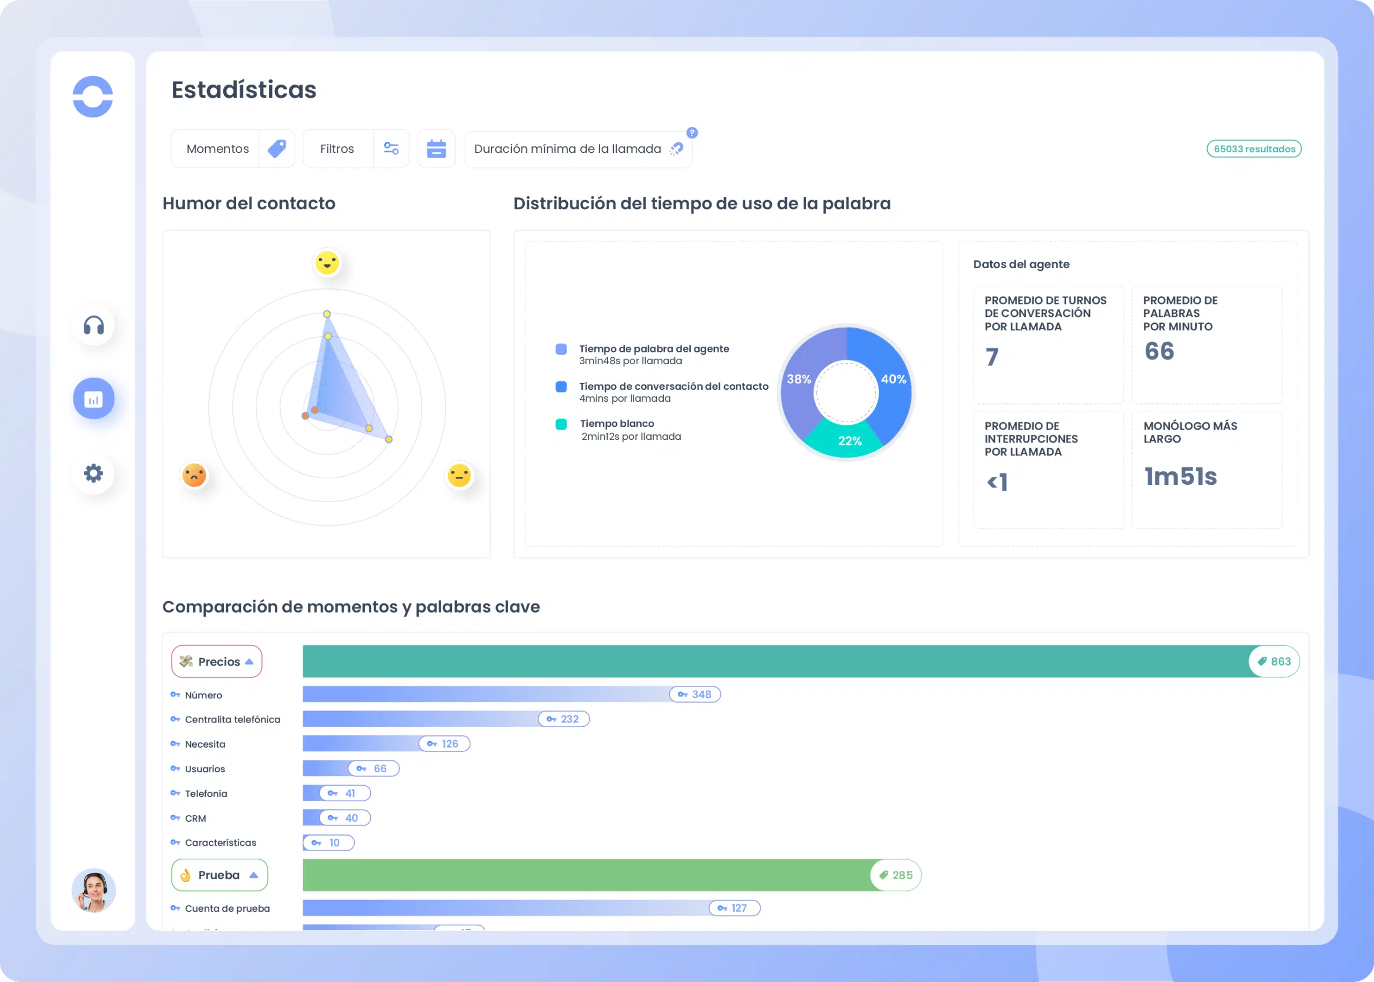Open the user avatar profile picture
Image resolution: width=1374 pixels, height=982 pixels.
tap(94, 890)
